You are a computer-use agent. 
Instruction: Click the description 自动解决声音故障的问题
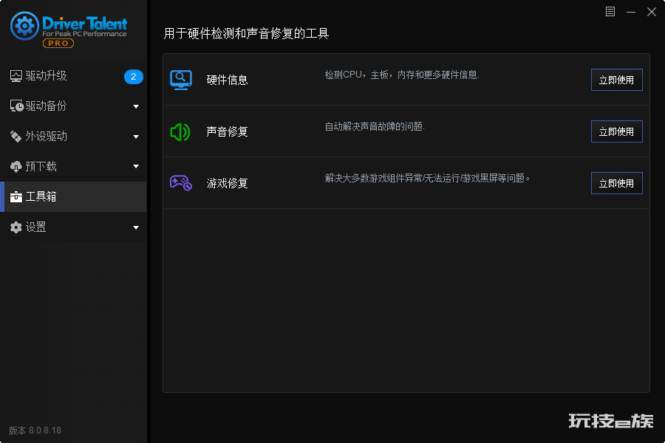click(x=375, y=126)
